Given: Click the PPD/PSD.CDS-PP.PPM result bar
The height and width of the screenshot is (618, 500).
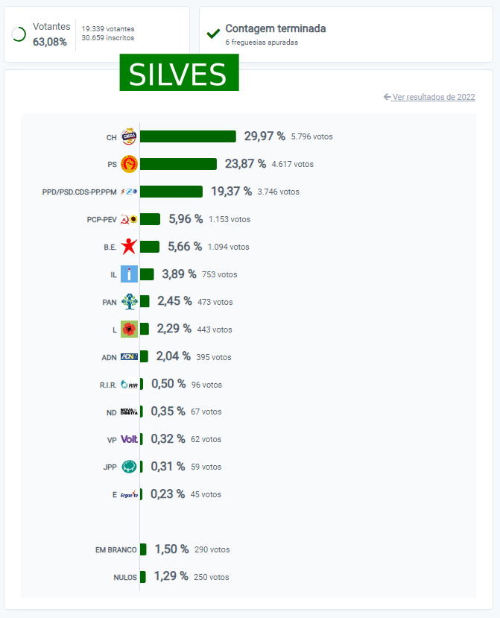Looking at the screenshot, I should point(171,192).
